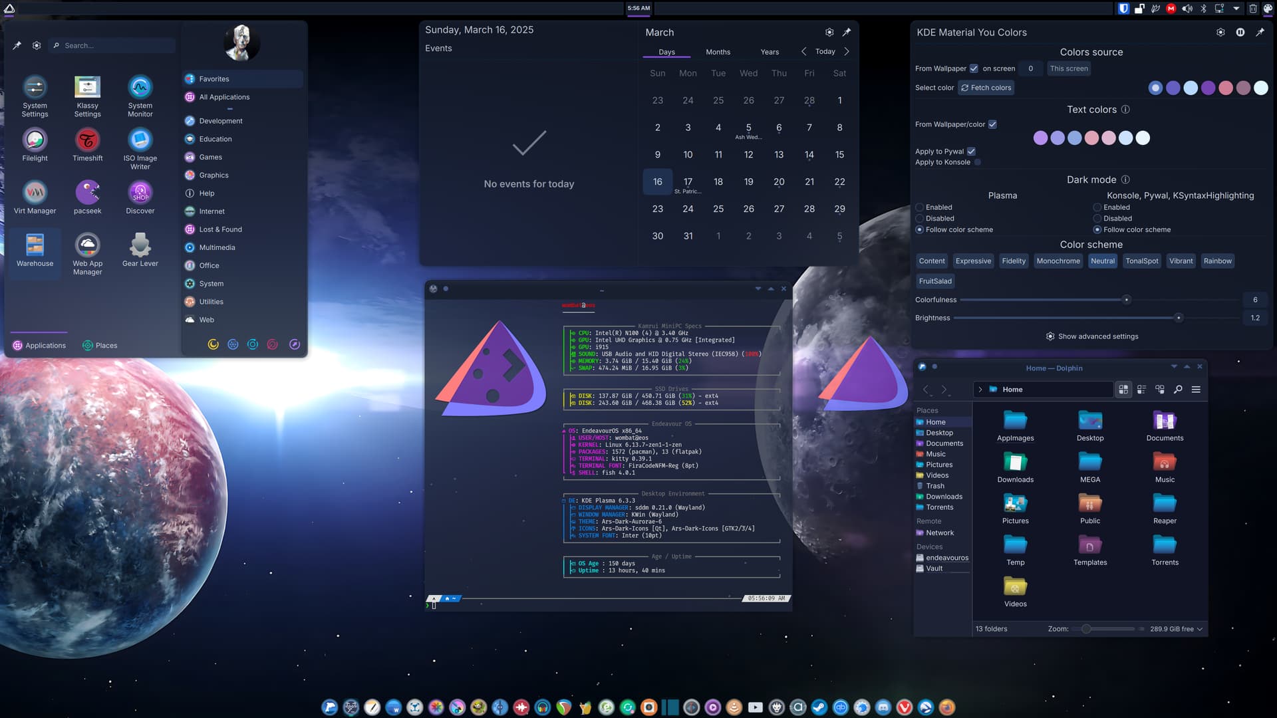Launch pacseek package browser
1277x718 pixels.
(87, 197)
